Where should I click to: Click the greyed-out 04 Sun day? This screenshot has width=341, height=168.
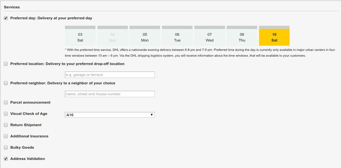point(112,36)
